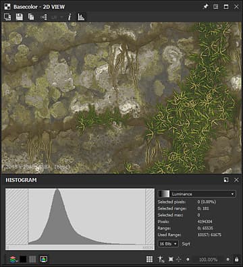Copy the image using the clipboard icon

31,17
